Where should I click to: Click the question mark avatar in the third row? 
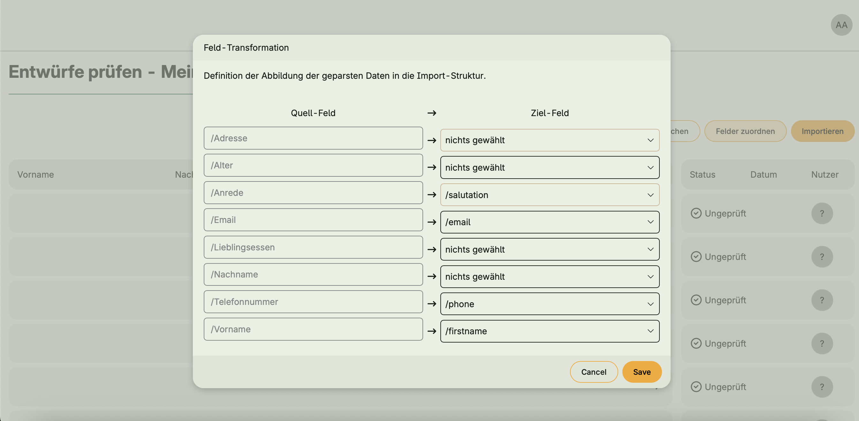(x=822, y=300)
